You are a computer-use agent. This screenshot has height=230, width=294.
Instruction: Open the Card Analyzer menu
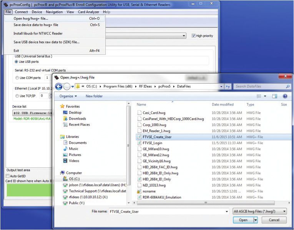(88, 12)
